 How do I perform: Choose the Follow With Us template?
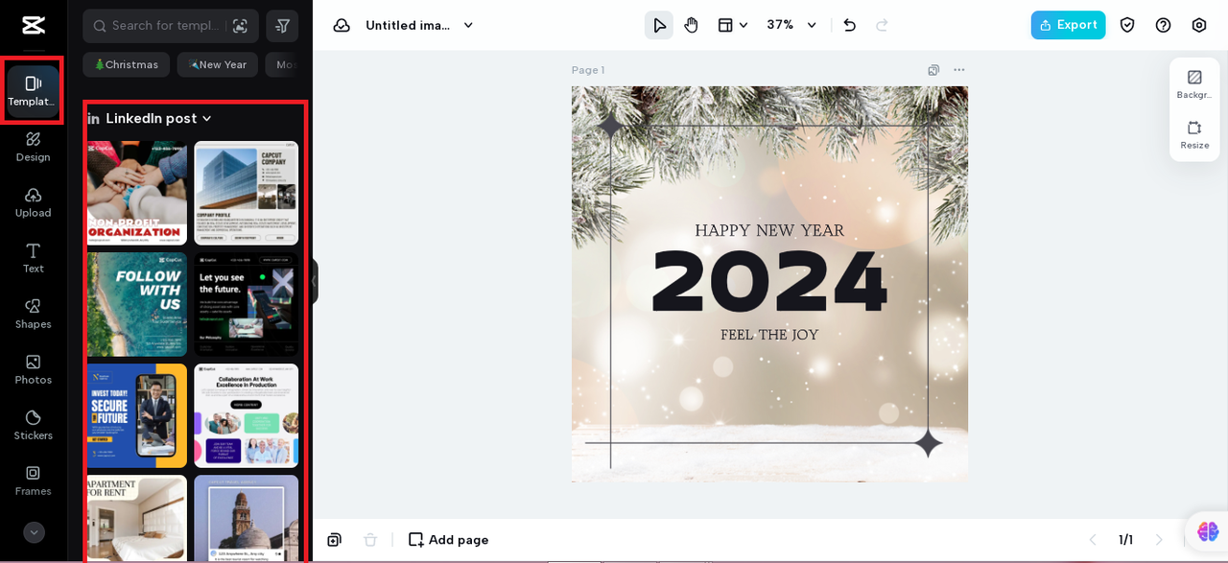[137, 304]
